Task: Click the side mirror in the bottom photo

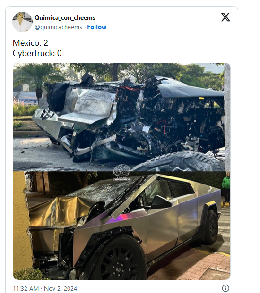Action: click(x=160, y=202)
